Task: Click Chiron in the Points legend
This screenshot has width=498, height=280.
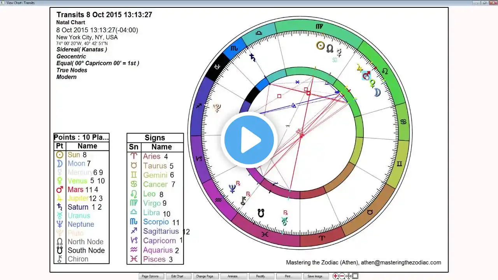Action: click(82, 259)
